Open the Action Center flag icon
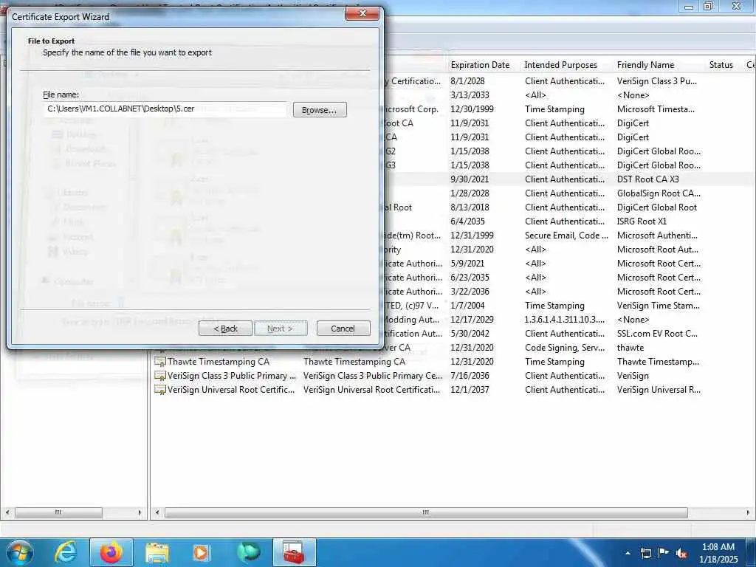Viewport: 756px width, 567px height. click(x=664, y=553)
